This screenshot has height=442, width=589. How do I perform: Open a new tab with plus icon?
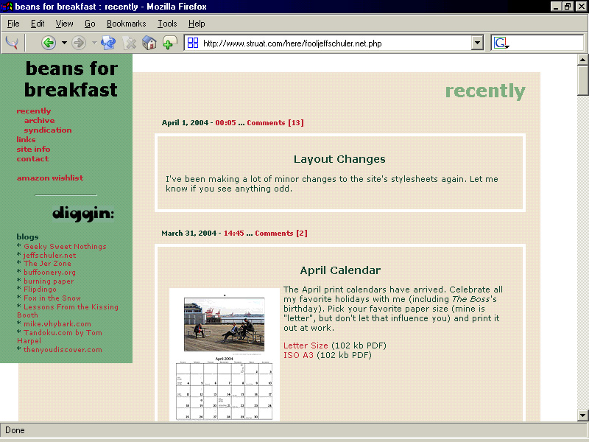169,43
